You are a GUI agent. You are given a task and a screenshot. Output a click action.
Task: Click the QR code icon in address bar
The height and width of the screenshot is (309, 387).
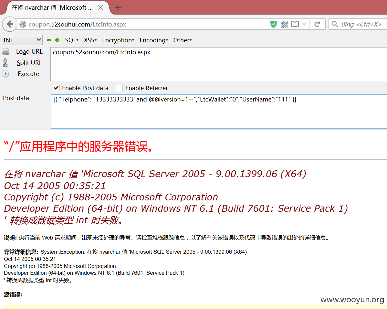click(284, 24)
